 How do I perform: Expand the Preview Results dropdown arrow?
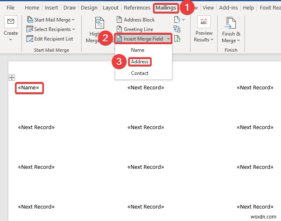point(212,40)
